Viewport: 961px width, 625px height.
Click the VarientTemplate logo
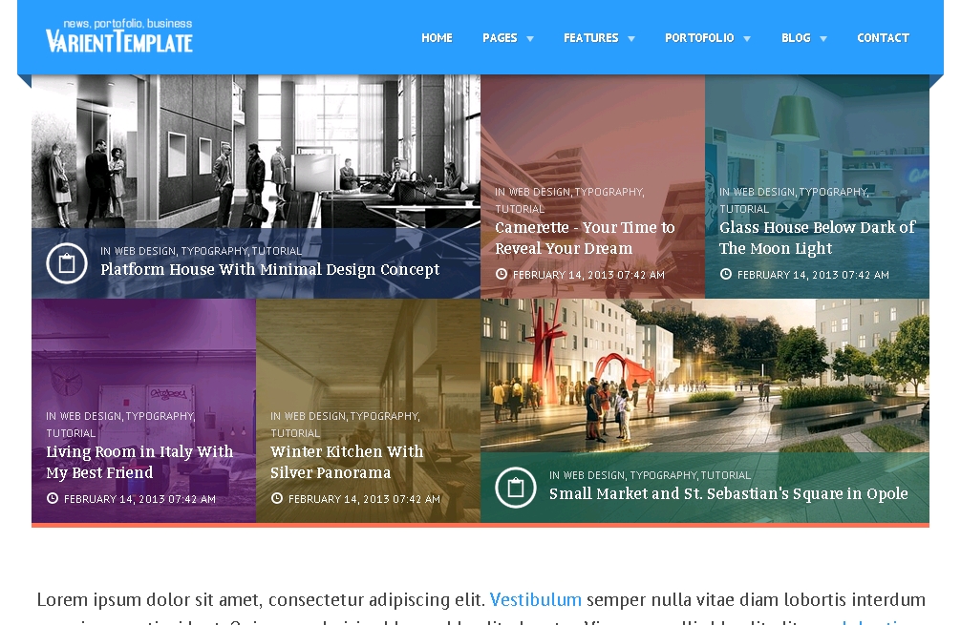click(119, 37)
